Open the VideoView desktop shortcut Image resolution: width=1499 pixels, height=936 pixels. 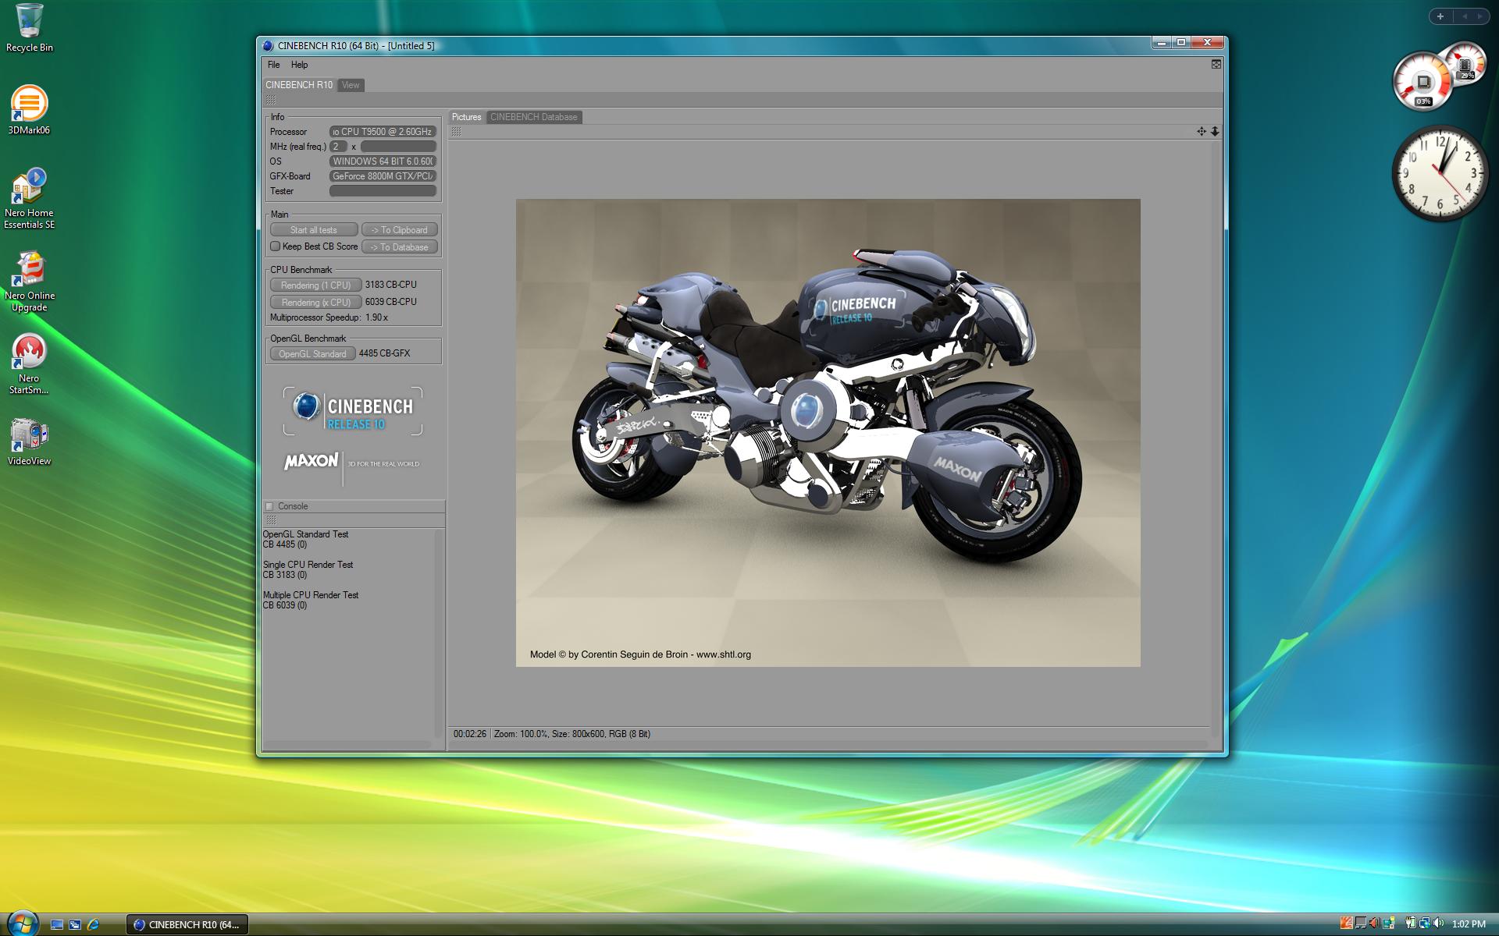(x=29, y=442)
